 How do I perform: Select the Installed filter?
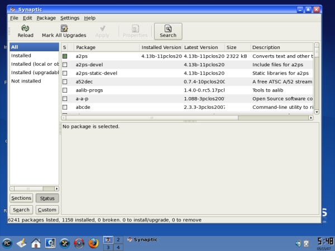tap(34, 55)
